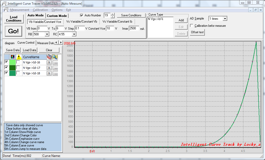This screenshot has height=160, width=265.
Task: Click the Load Data button
Action: coord(29,50)
